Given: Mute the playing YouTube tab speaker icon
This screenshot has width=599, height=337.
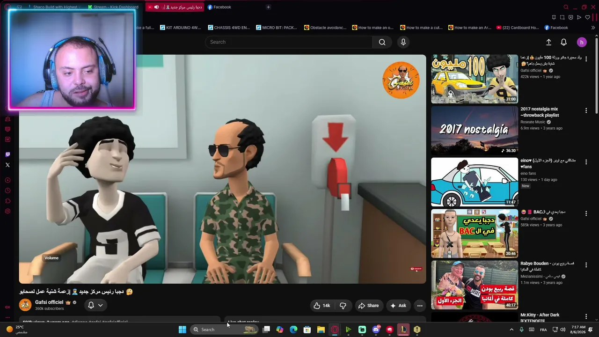Looking at the screenshot, I should (156, 7).
